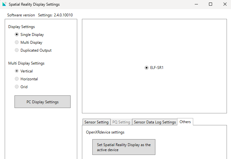The height and width of the screenshot is (159, 231).
Task: Click the version text 'Settings: 2.4.0.10010'
Action: pyautogui.click(x=55, y=15)
